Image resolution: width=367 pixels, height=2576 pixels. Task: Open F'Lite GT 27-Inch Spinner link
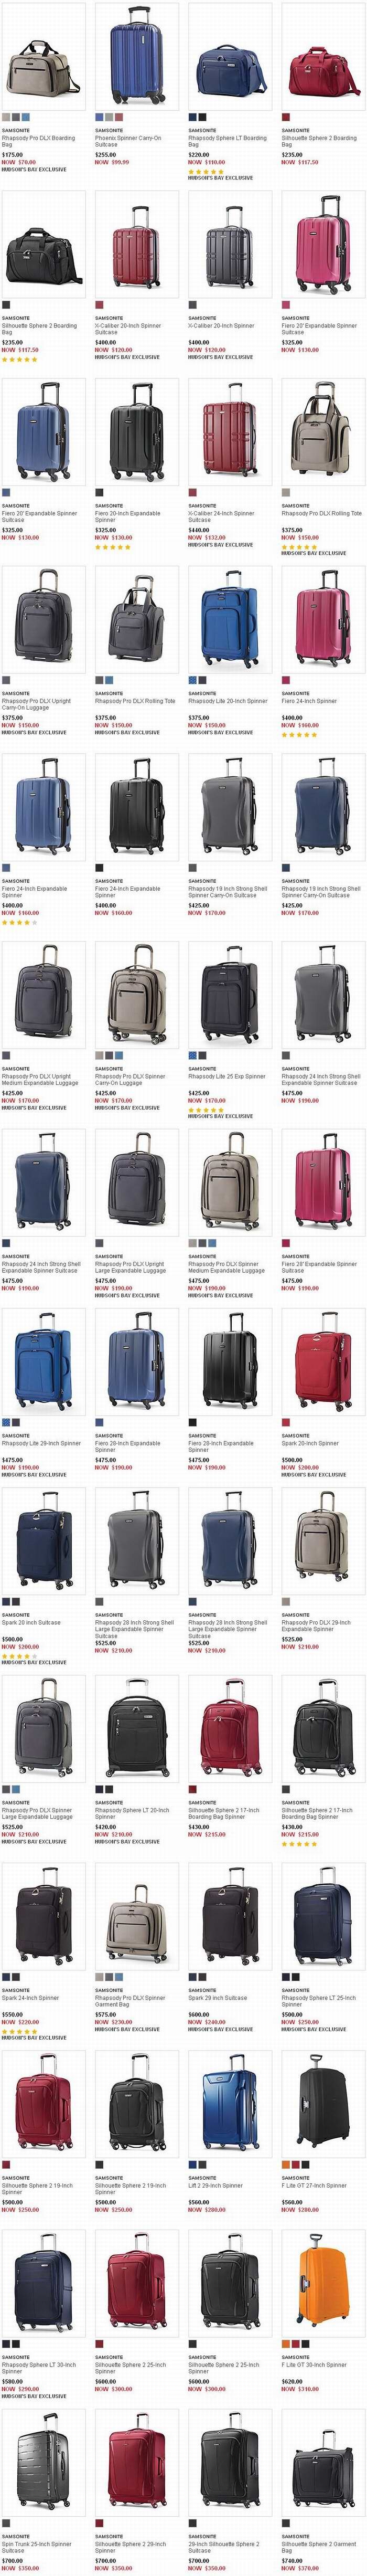[314, 2185]
